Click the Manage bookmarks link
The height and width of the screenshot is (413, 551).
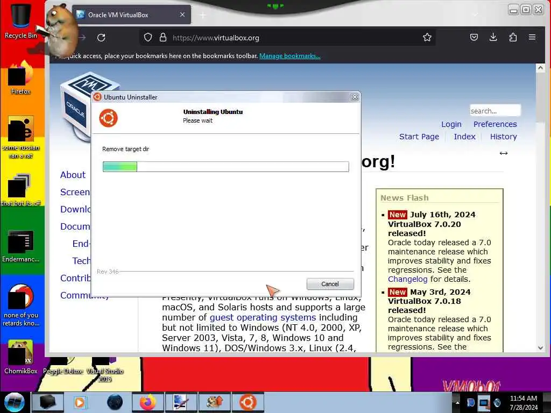[289, 56]
